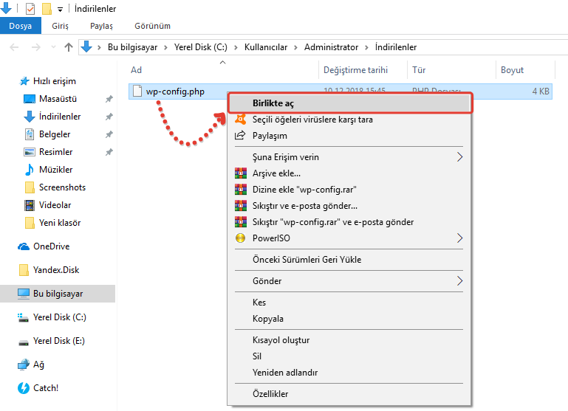Image resolution: width=568 pixels, height=411 pixels.
Task: Click the up arrow navigation button
Action: click(69, 47)
